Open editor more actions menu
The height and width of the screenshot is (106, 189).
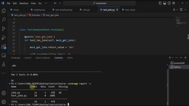[185, 10]
